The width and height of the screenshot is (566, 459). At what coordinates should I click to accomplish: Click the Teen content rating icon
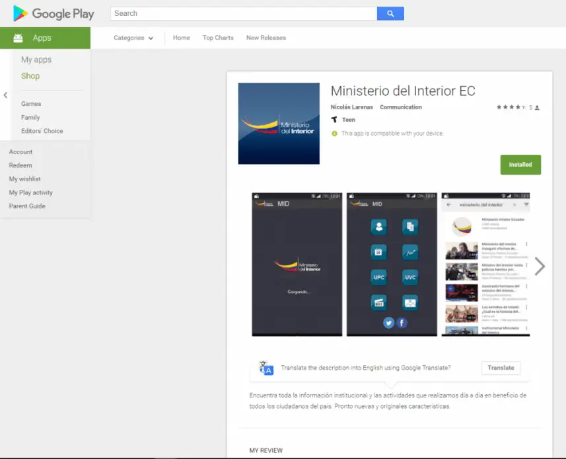pyautogui.click(x=334, y=120)
